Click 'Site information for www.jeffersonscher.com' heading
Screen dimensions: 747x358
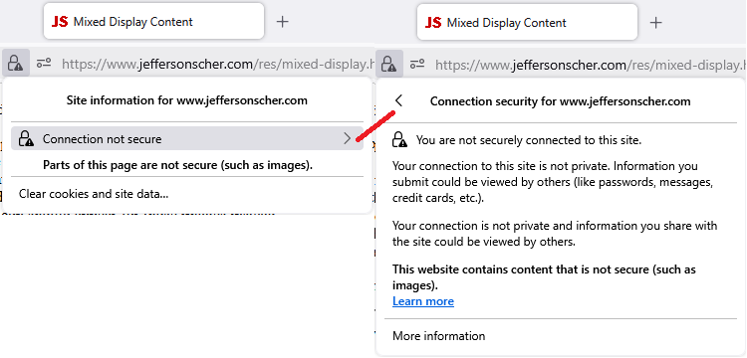(187, 100)
